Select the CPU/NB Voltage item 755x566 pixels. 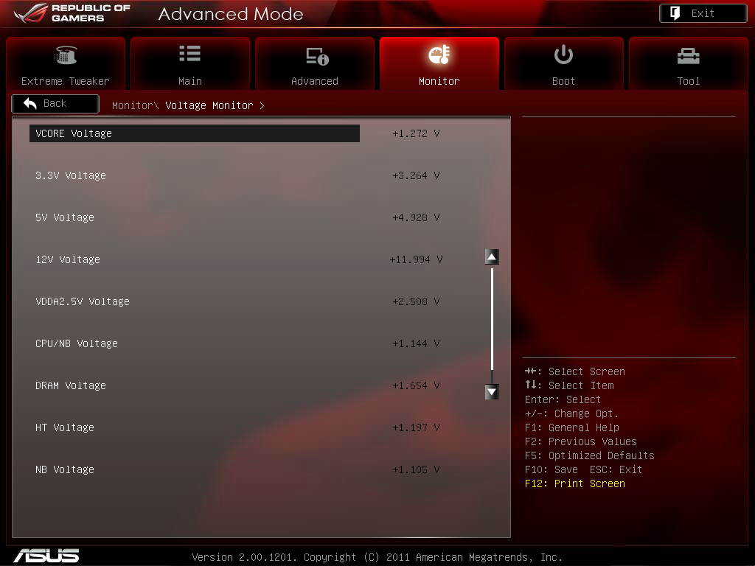point(77,343)
